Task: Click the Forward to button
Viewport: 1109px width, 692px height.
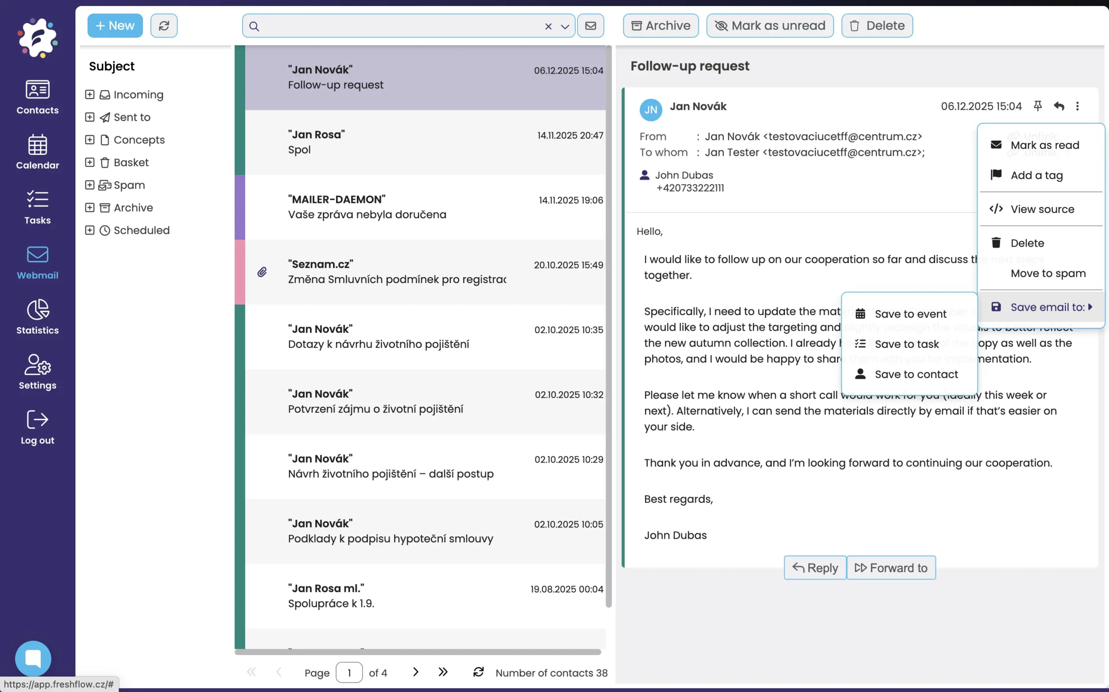Action: (x=891, y=567)
